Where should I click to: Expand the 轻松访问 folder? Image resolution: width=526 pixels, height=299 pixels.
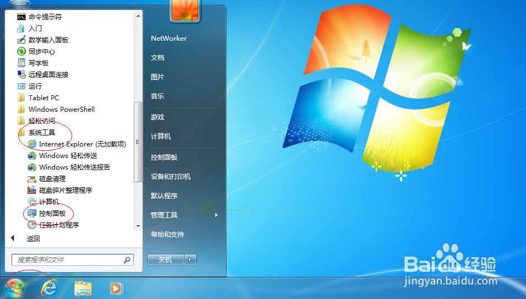pyautogui.click(x=36, y=121)
